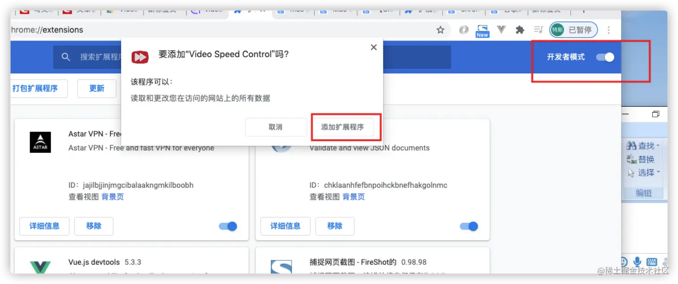Disable the JSON viewer extension toggle
The image size is (678, 284).
(x=469, y=226)
